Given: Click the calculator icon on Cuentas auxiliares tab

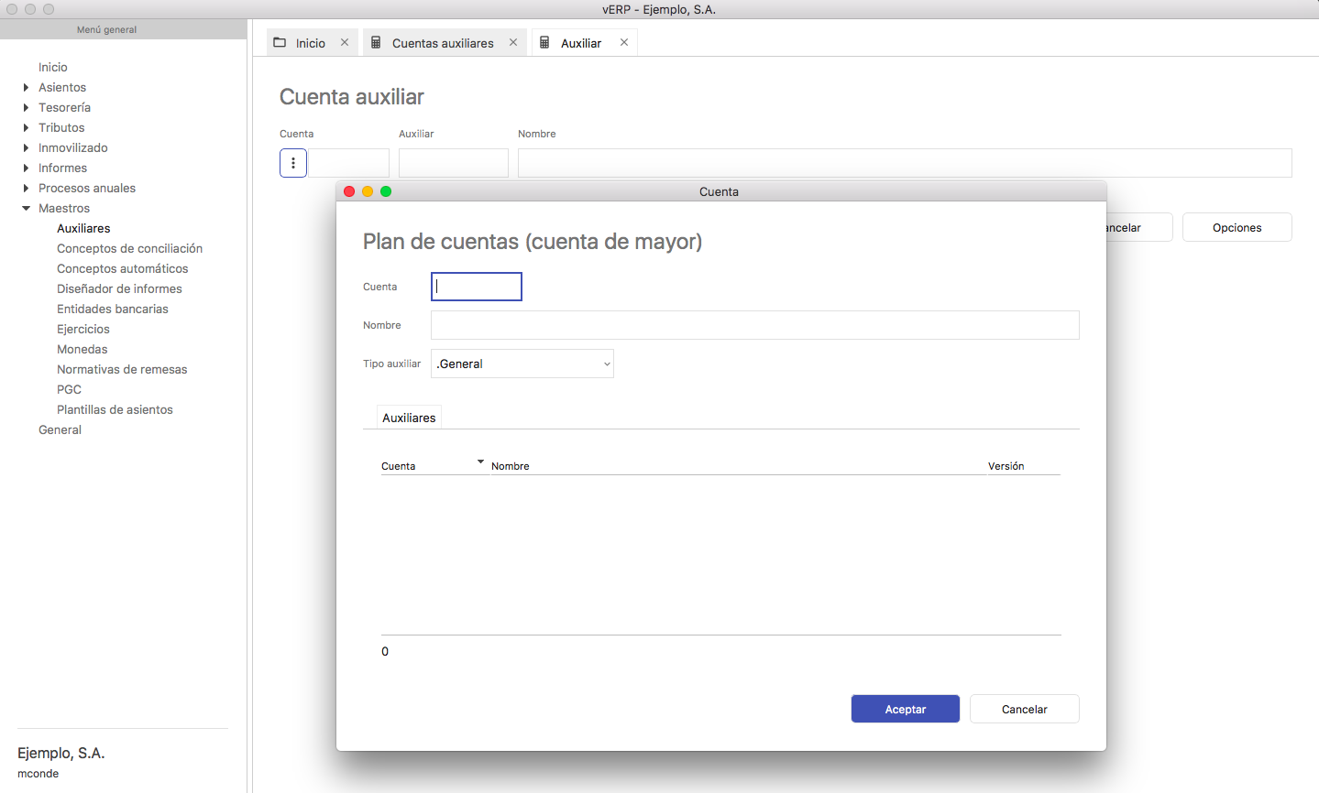Looking at the screenshot, I should coord(376,43).
